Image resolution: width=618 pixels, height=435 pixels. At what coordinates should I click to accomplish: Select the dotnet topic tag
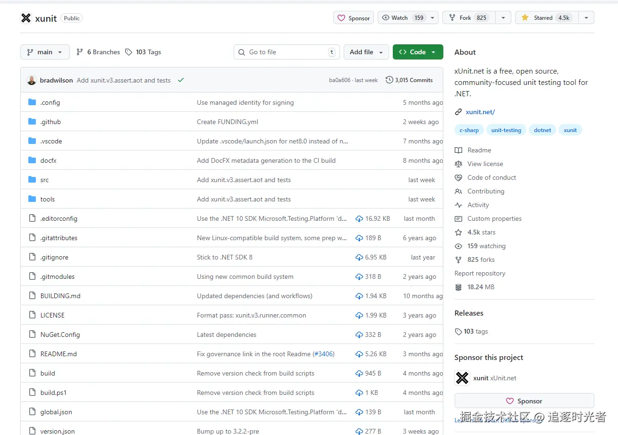tap(542, 130)
